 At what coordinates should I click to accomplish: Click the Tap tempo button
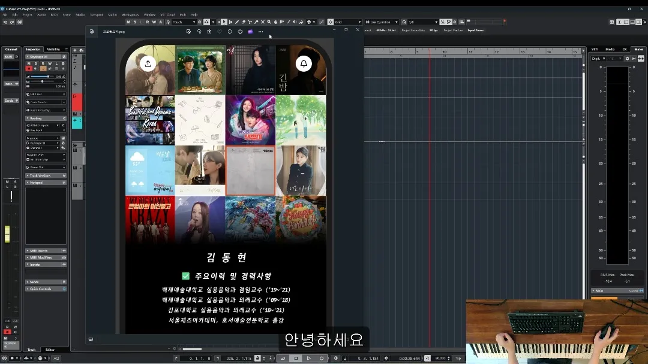point(458,358)
